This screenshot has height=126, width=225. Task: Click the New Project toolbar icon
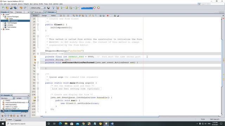[7, 8]
